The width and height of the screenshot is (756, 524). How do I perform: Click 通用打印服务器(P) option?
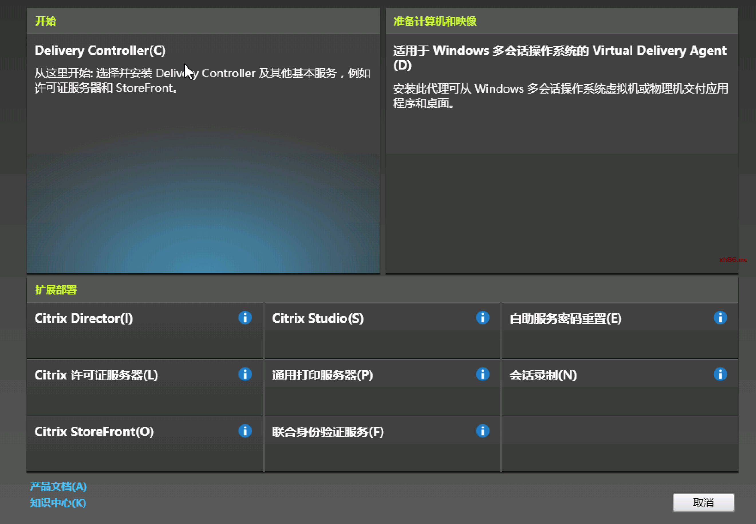(x=322, y=375)
